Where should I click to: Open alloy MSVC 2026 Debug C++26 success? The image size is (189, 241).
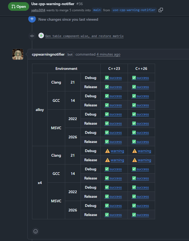140,133
